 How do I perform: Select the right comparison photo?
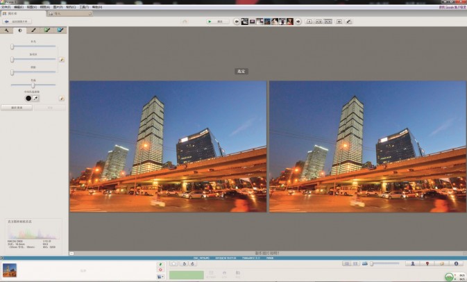click(x=368, y=147)
